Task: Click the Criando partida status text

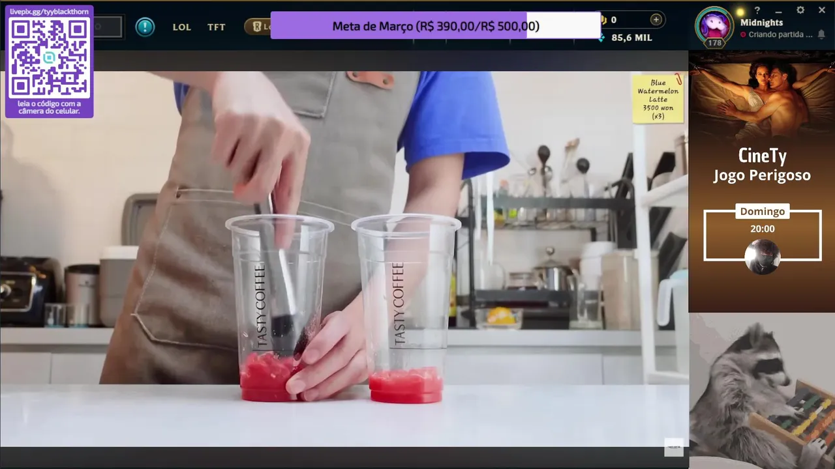Action: coord(780,35)
